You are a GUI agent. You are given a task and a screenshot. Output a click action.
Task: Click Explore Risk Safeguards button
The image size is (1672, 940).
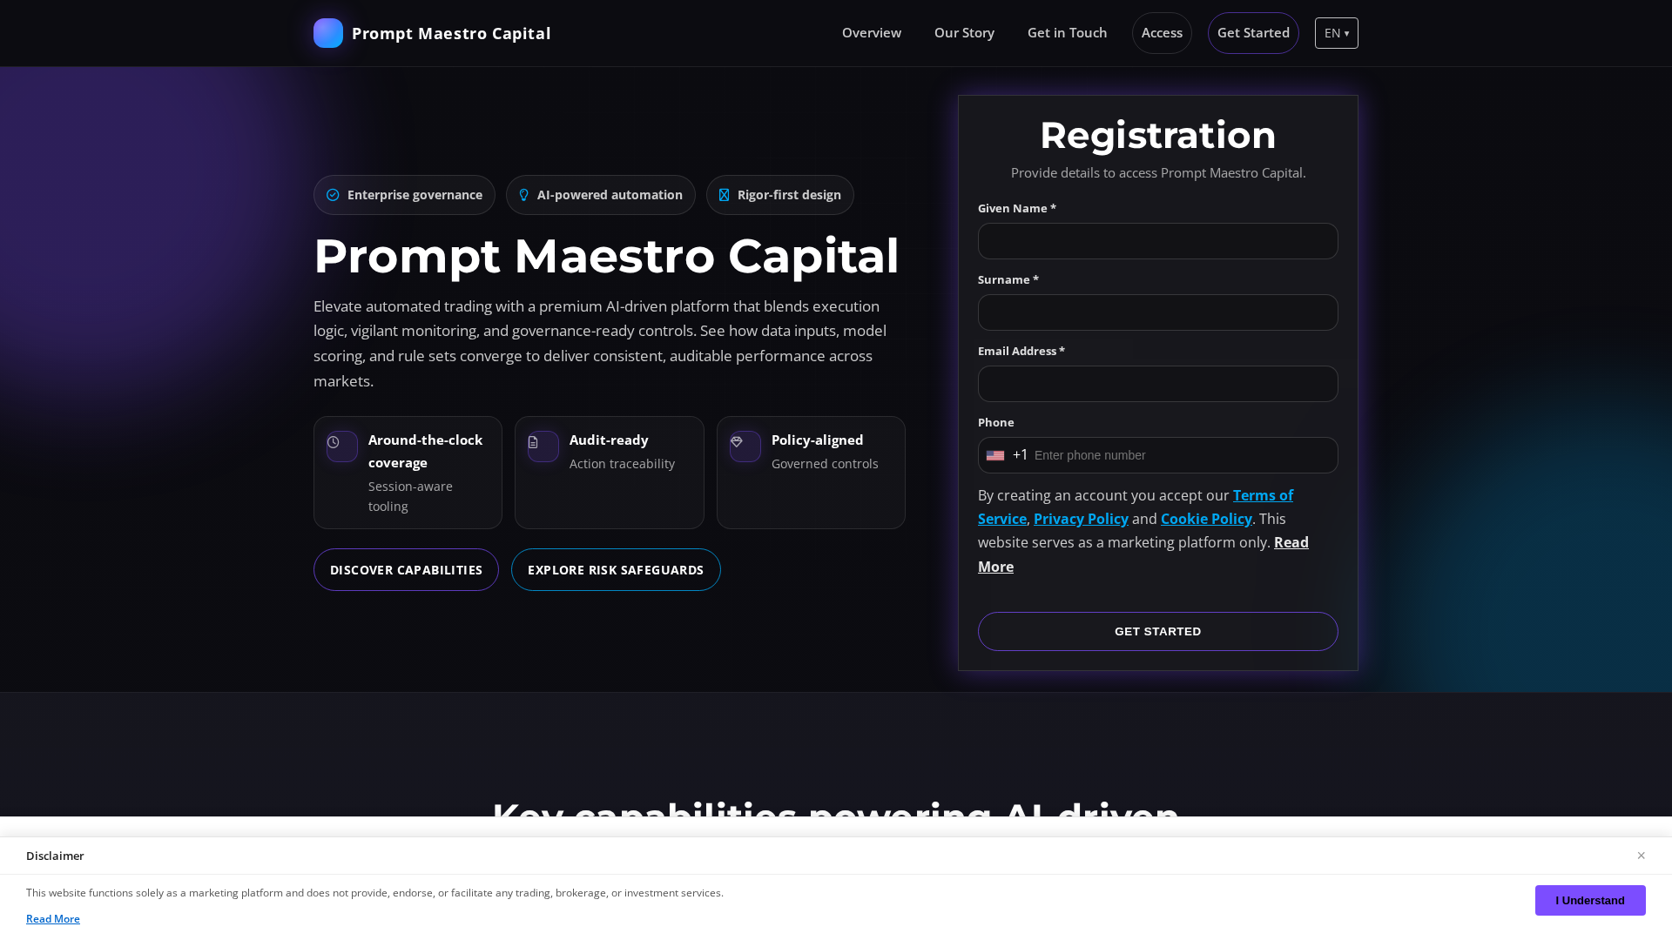pyautogui.click(x=616, y=570)
